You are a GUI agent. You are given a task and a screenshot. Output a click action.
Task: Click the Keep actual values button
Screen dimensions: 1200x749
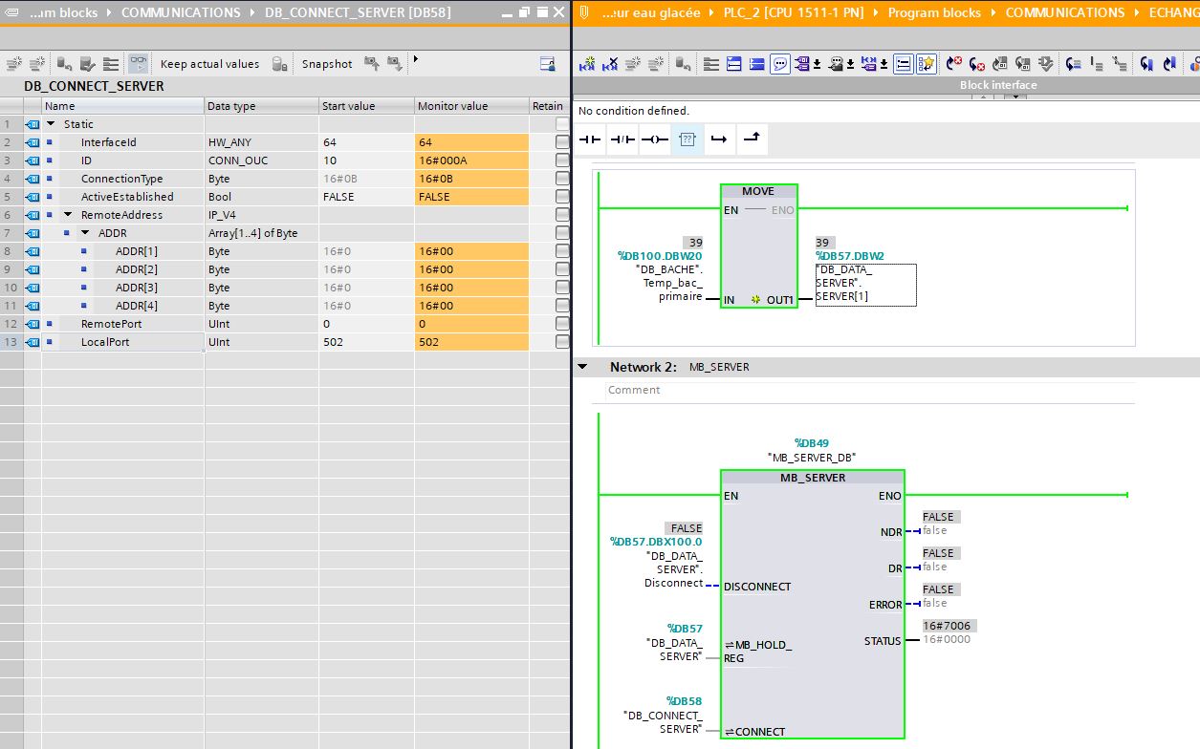(209, 64)
